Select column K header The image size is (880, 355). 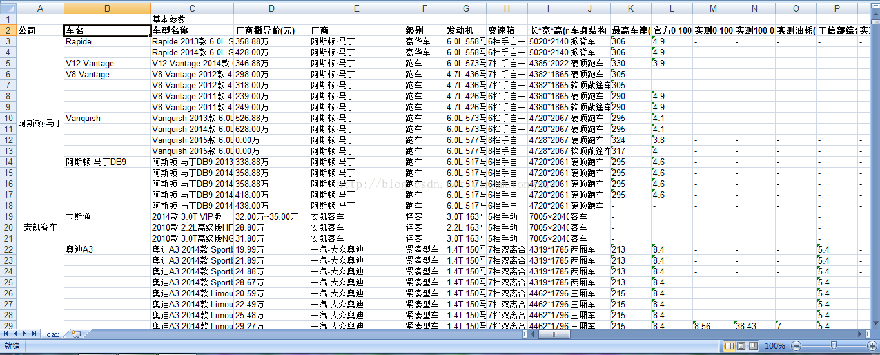(x=631, y=8)
